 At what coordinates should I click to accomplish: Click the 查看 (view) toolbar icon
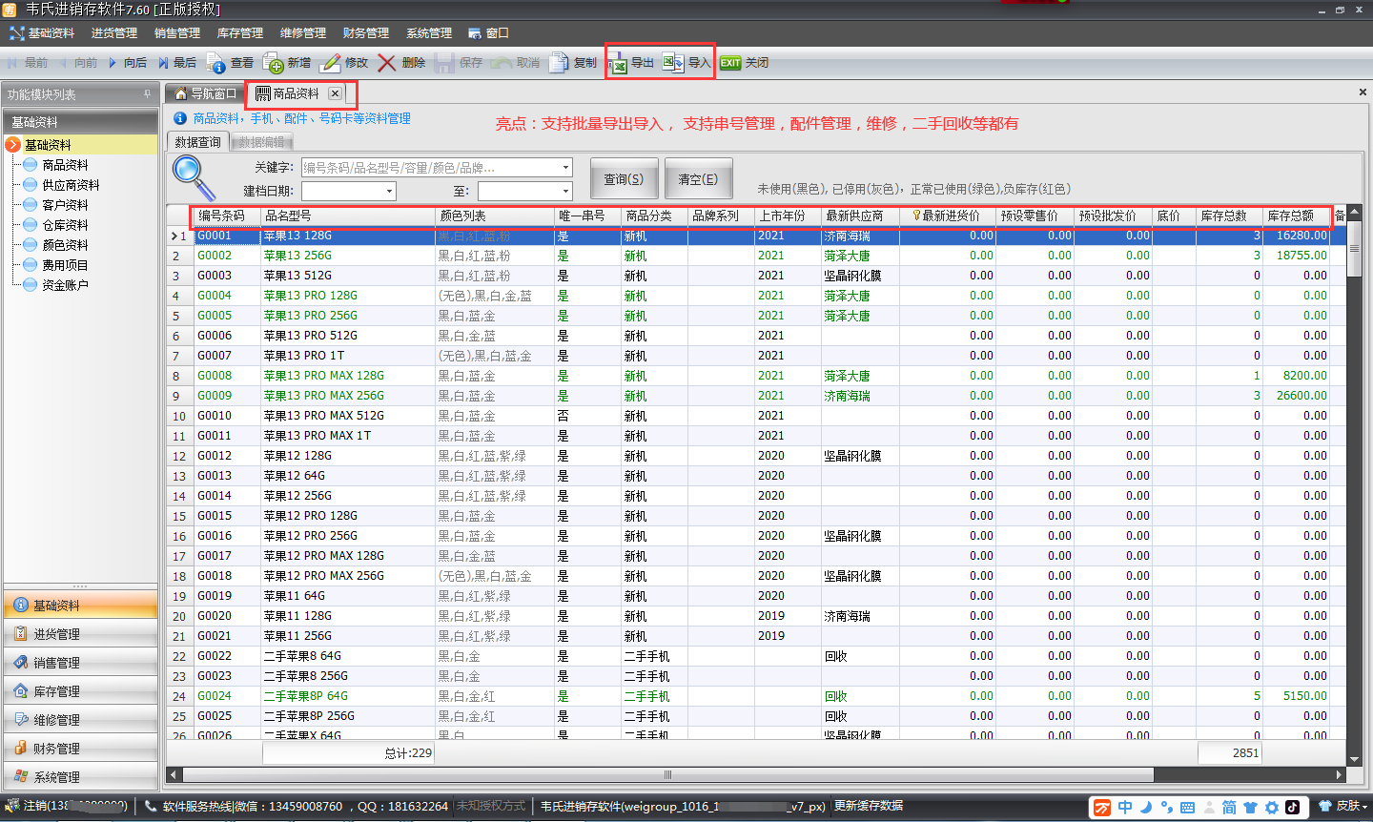pyautogui.click(x=216, y=63)
